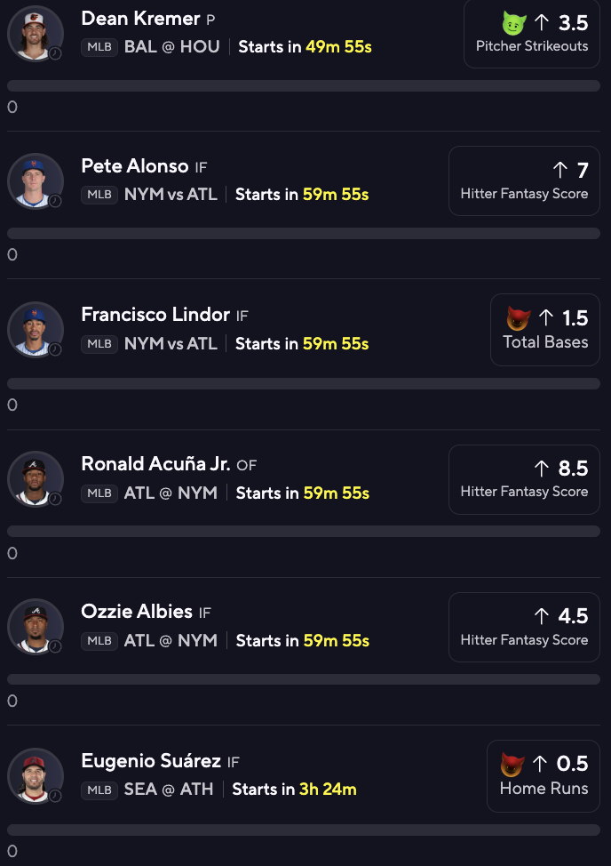Viewport: 611px width, 866px height.
Task: Open the Ozzie Albies player name link
Action: [137, 612]
